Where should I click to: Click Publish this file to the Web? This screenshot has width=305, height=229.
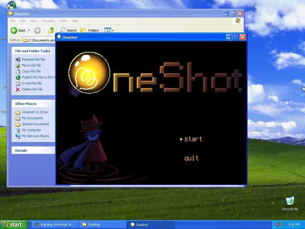tap(38, 77)
